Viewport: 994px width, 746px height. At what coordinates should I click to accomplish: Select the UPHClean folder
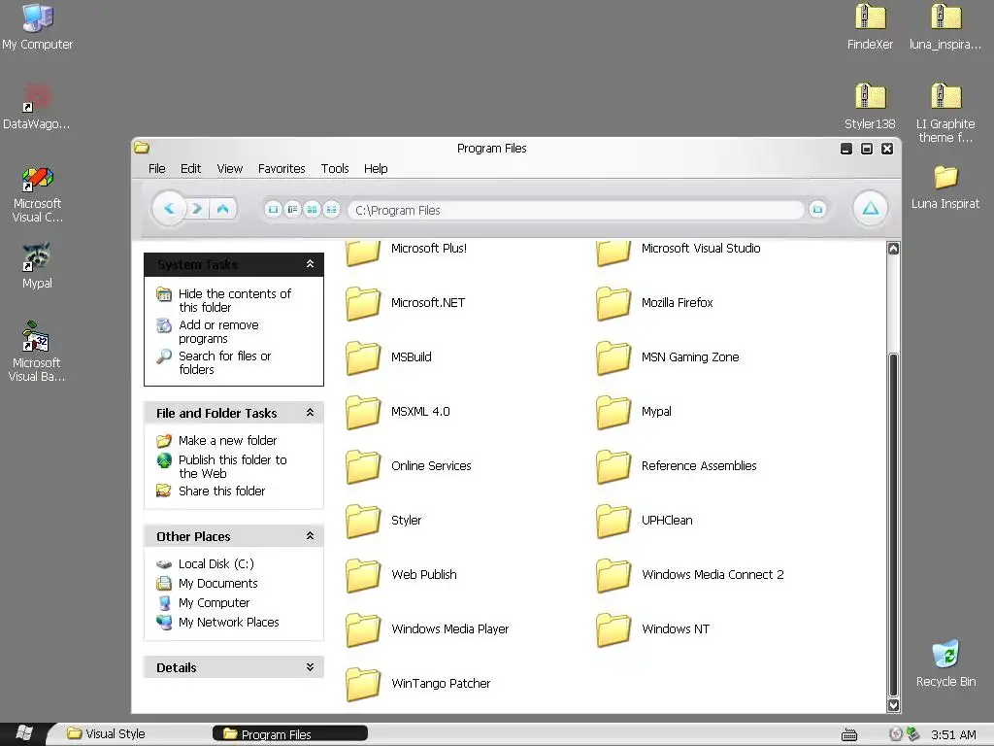(645, 521)
